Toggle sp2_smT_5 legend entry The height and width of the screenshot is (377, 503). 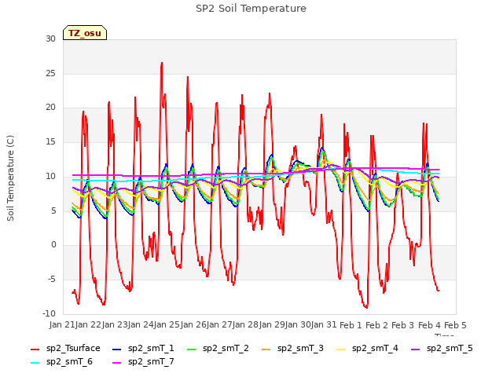(x=442, y=348)
